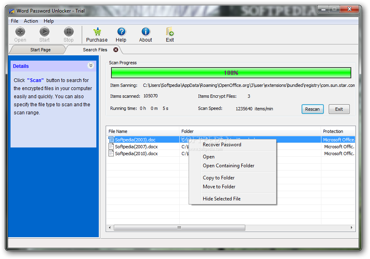Select Move to Folder menu entry
The image size is (370, 259).
point(232,187)
